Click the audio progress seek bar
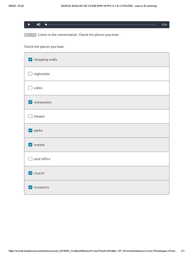Viewport: 193px width, 257px height. click(101, 25)
